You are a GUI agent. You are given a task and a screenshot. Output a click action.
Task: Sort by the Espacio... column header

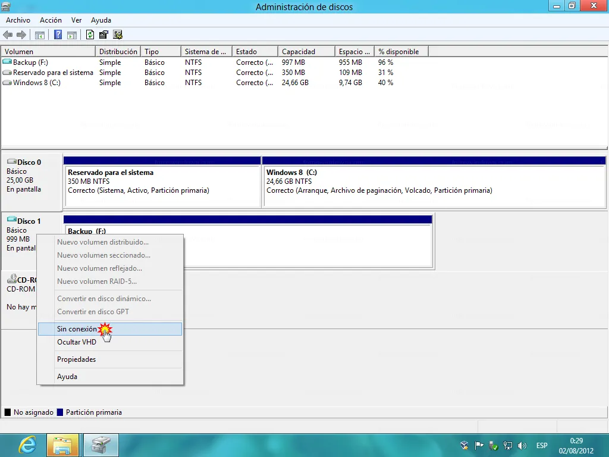(354, 52)
